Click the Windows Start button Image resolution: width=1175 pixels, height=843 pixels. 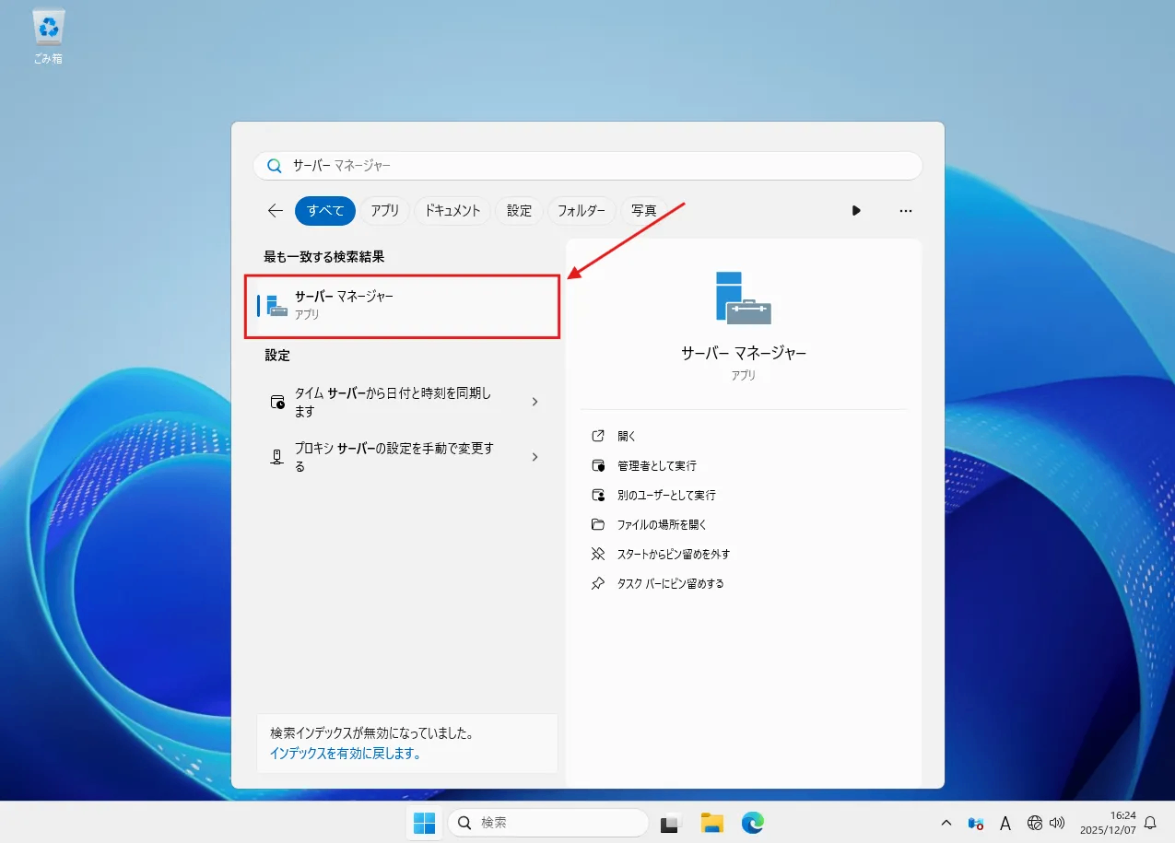coord(425,823)
